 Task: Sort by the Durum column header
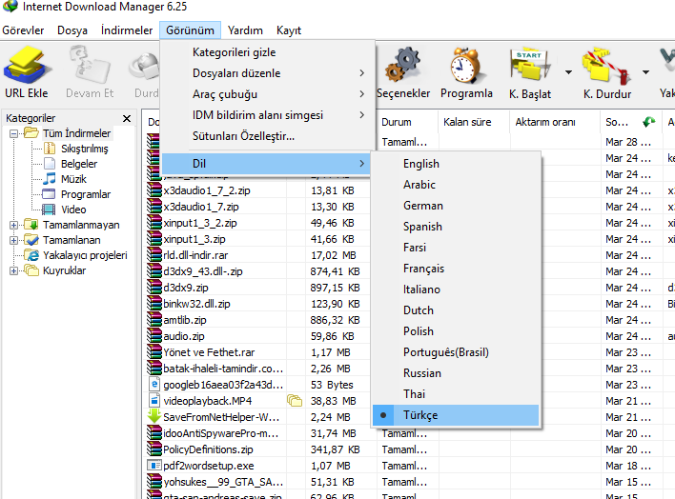pos(407,122)
